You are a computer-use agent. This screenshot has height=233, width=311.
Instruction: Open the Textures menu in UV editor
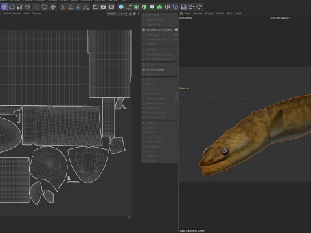pyautogui.click(x=37, y=14)
